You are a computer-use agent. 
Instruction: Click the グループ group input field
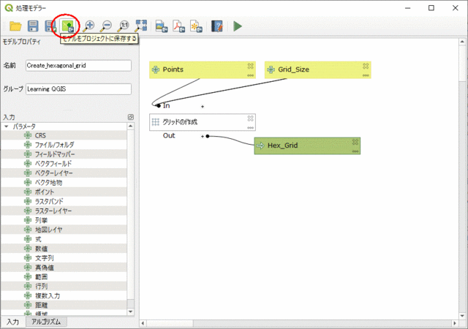[x=78, y=89]
